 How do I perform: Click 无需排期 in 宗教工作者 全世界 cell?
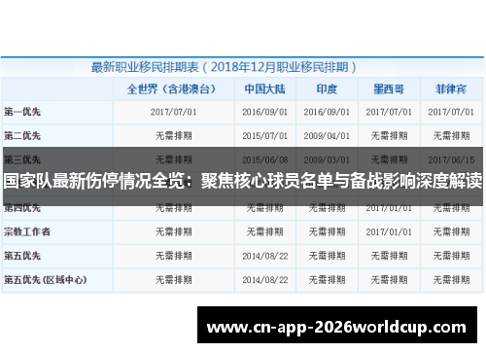tap(174, 231)
